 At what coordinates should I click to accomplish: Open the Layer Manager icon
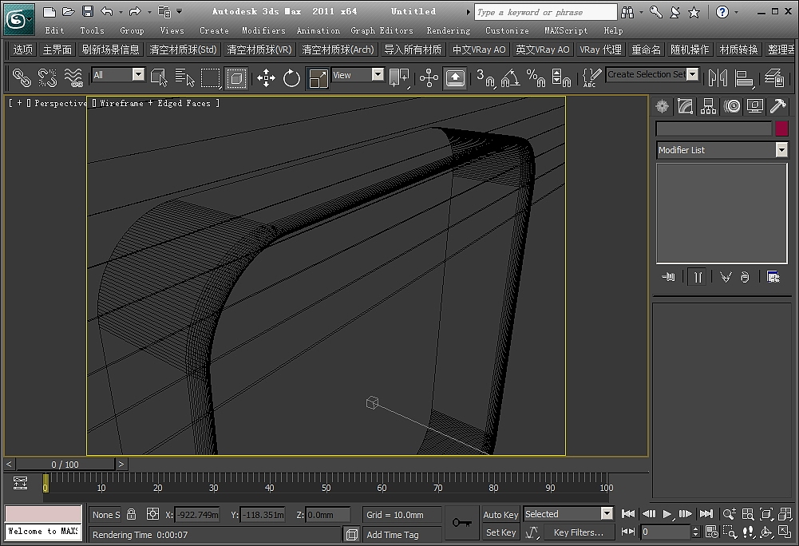coord(774,78)
